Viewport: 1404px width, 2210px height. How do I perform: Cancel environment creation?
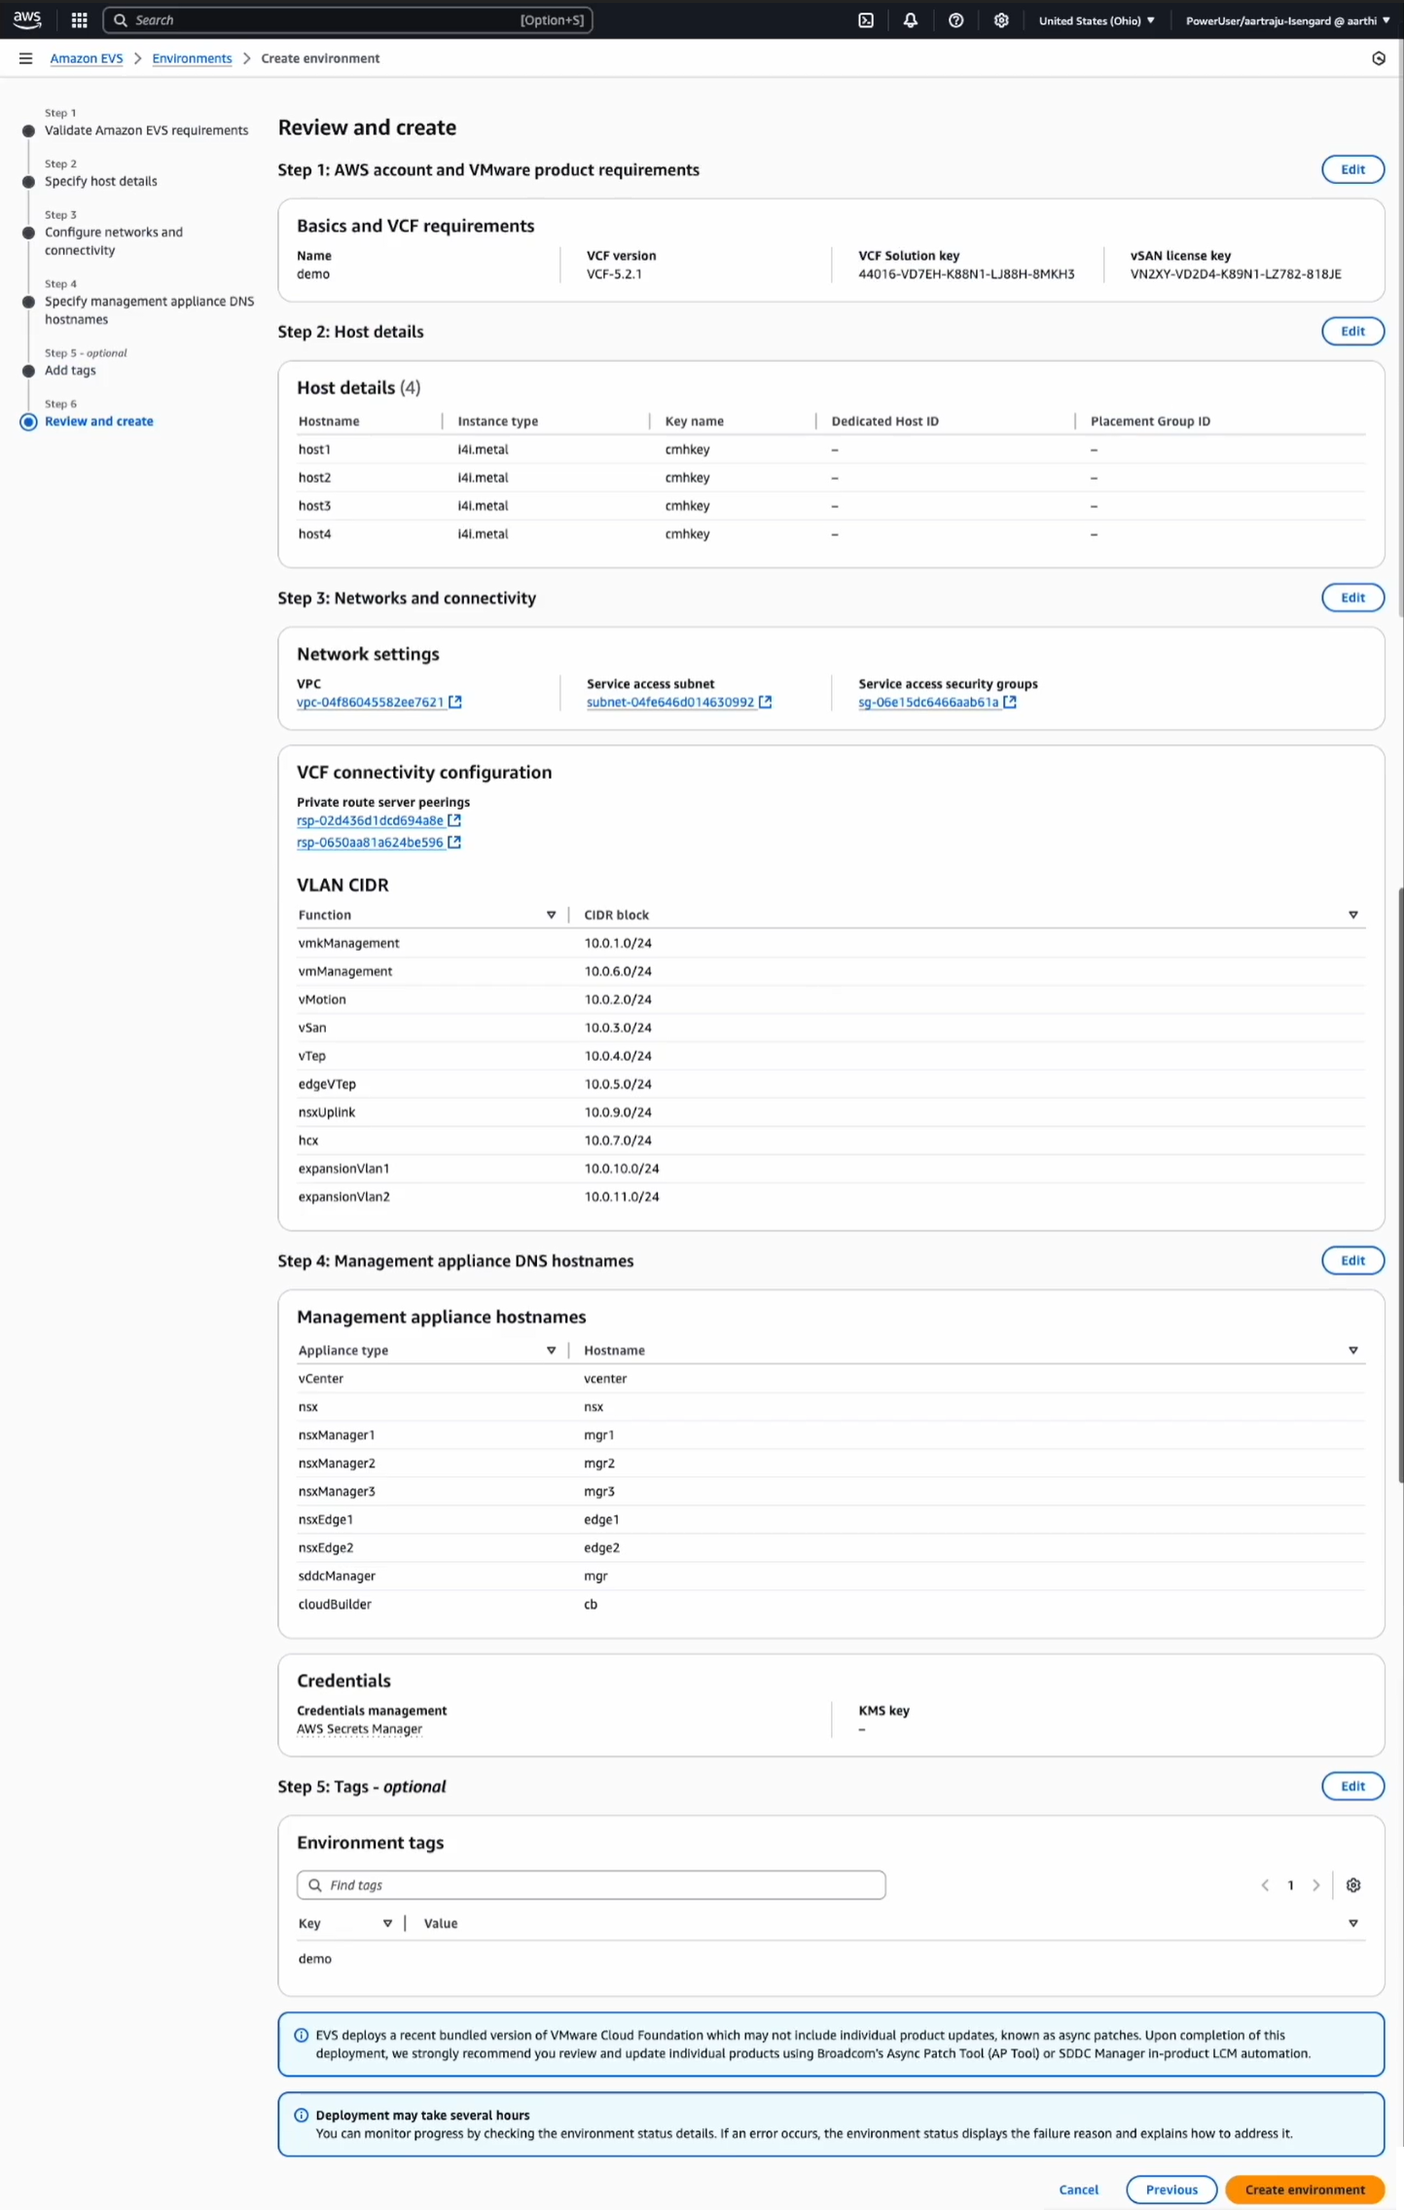coord(1078,2190)
